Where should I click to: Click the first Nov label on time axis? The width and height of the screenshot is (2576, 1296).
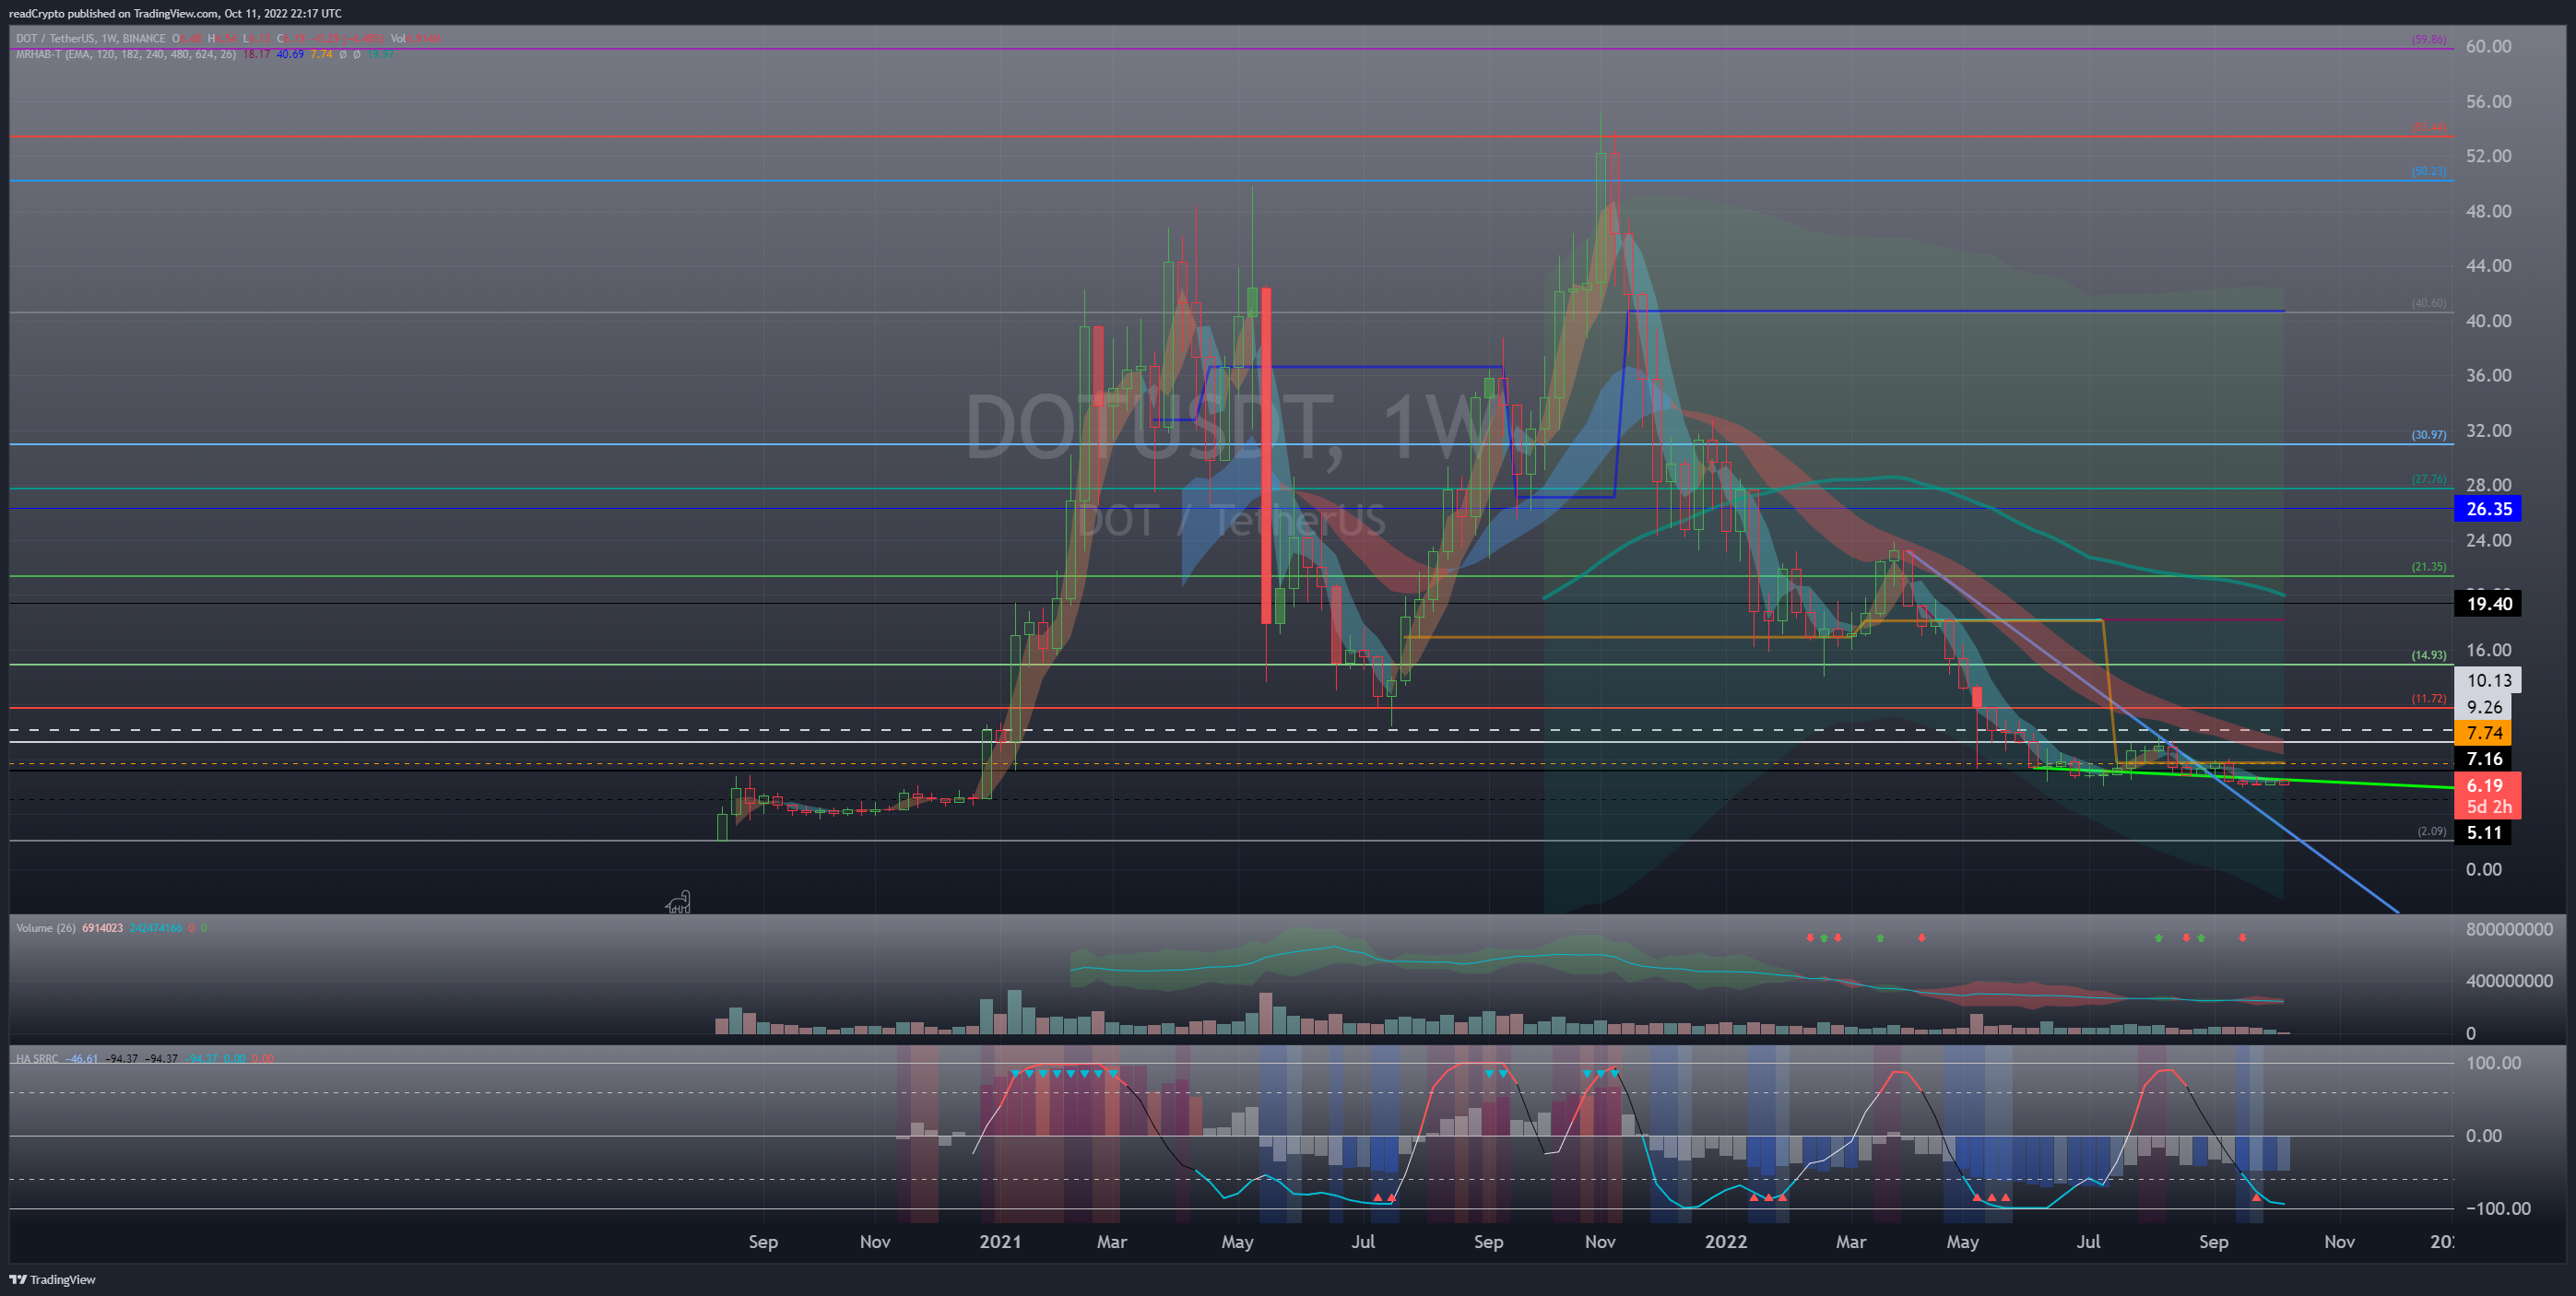coord(875,1241)
